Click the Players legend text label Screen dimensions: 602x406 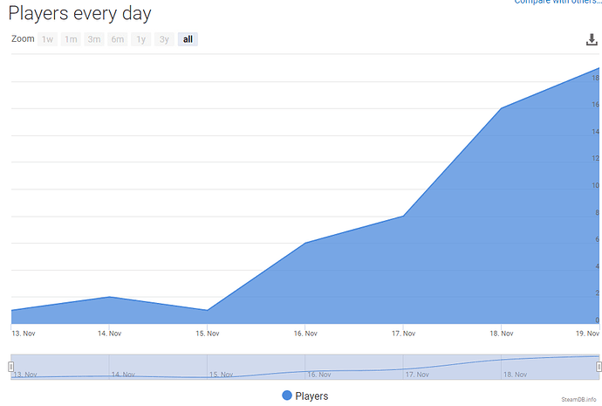(311, 396)
